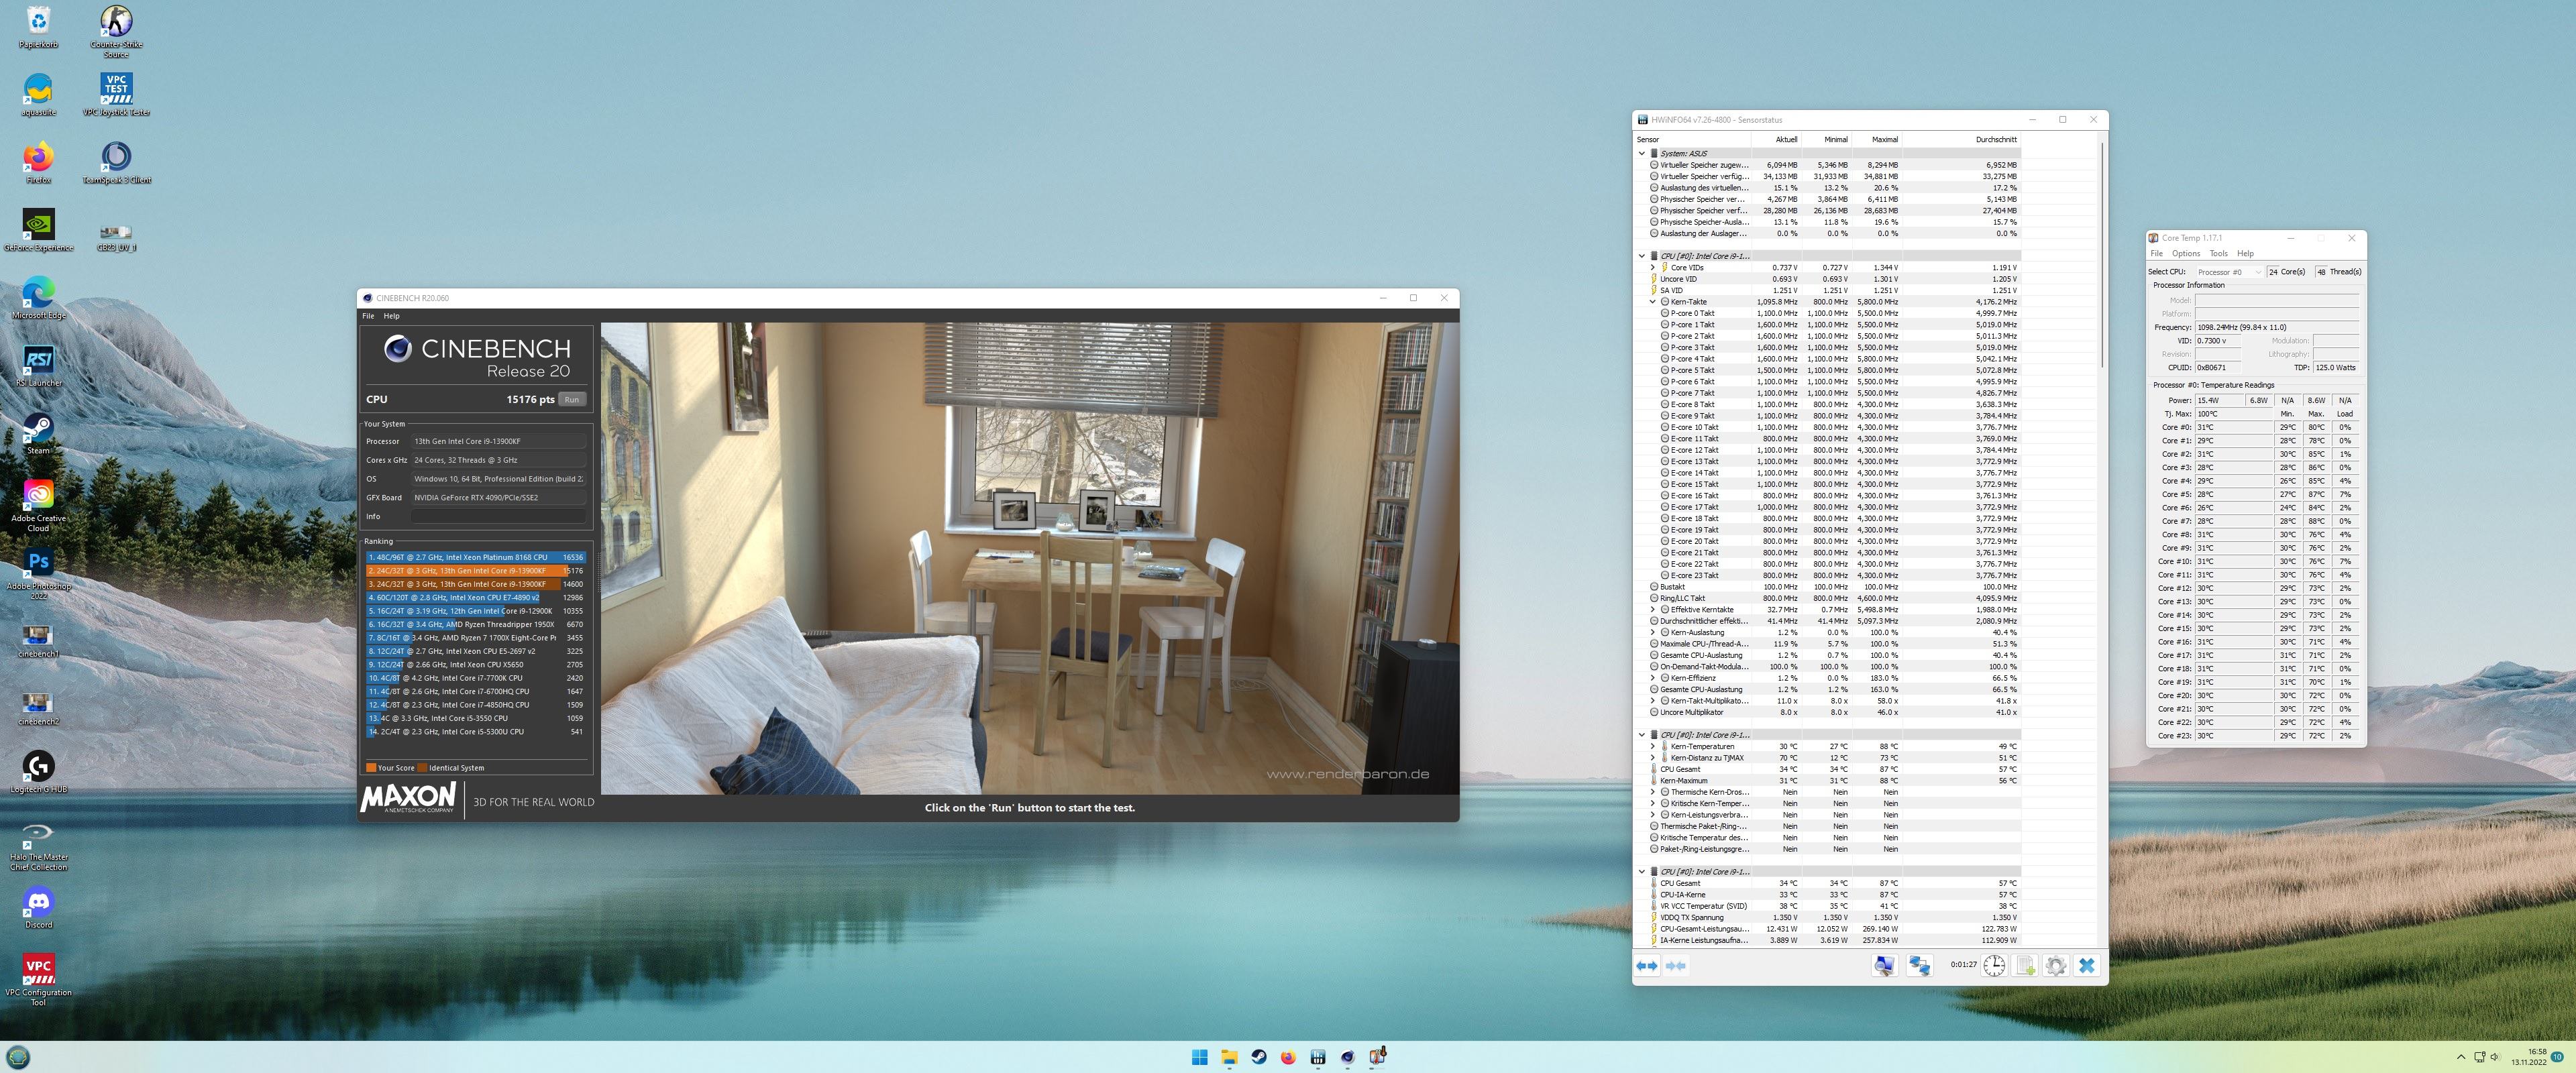The height and width of the screenshot is (1073, 2576).
Task: Open Core Temp File menu
Action: [x=2157, y=254]
